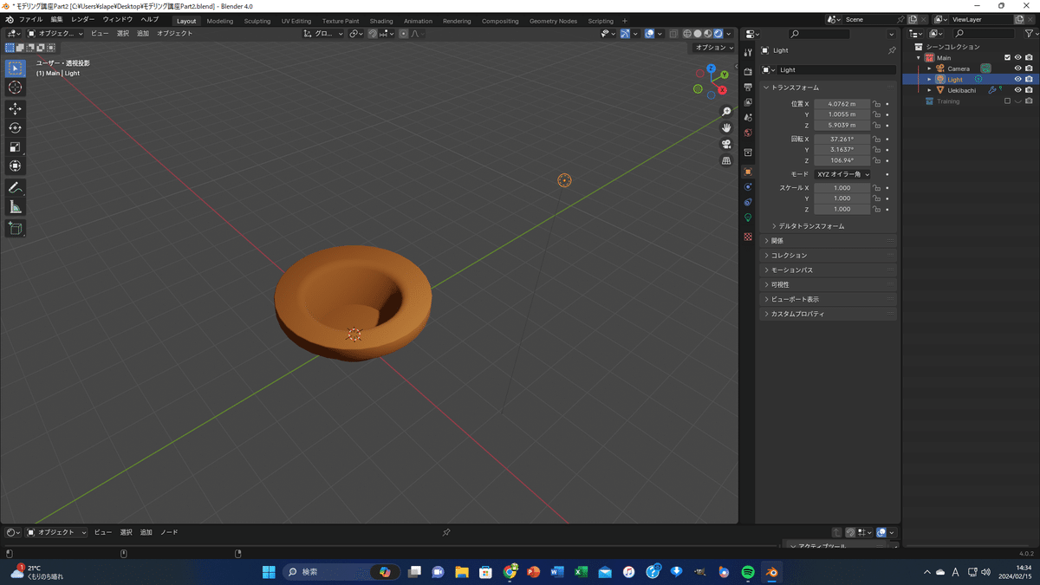Viewport: 1040px width, 585px height.
Task: Open the transform orientation グロ... dropdown
Action: point(323,34)
